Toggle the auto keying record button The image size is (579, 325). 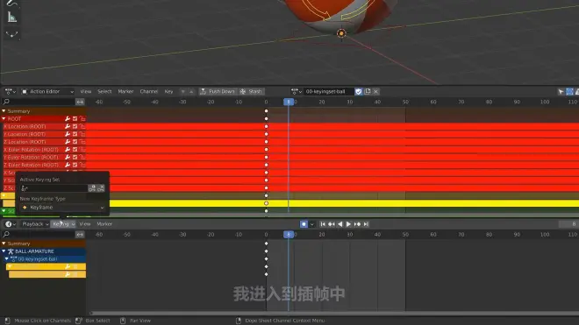click(304, 224)
